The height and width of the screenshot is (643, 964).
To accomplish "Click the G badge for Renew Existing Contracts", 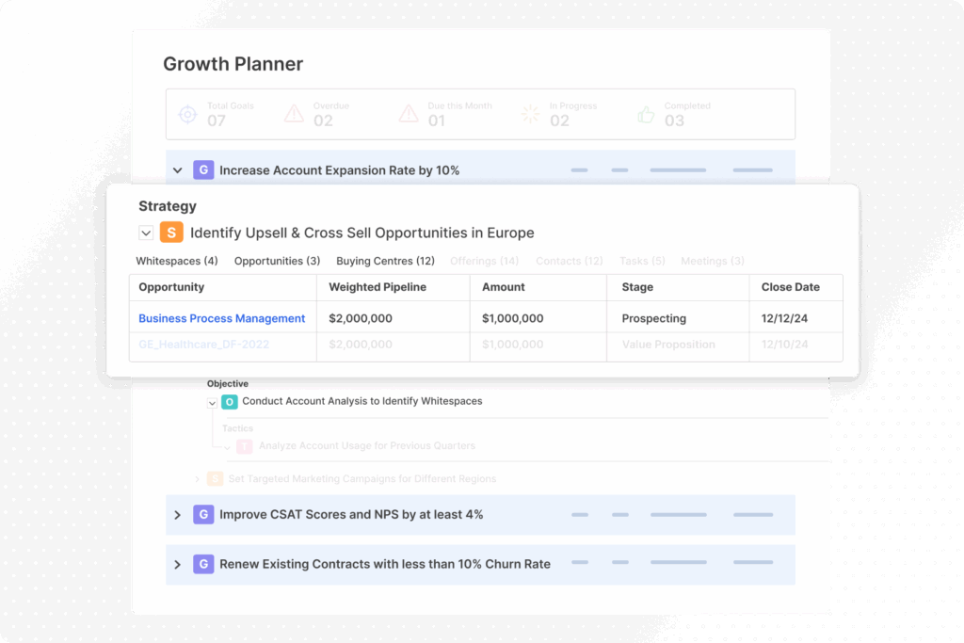I will (203, 564).
